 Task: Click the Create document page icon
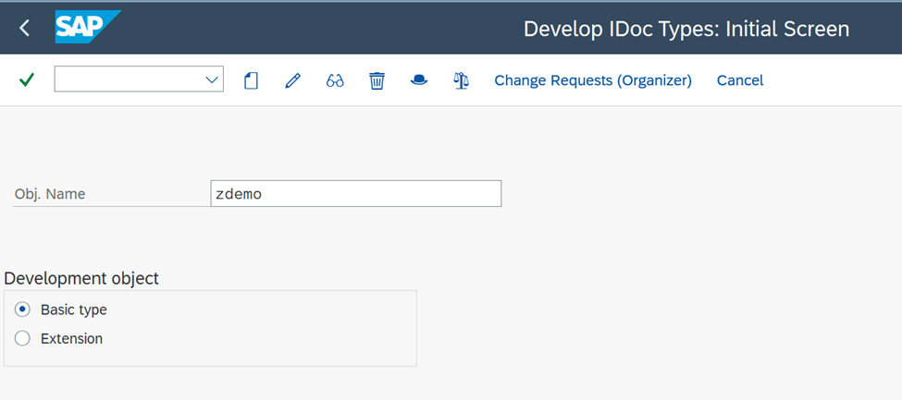click(251, 80)
